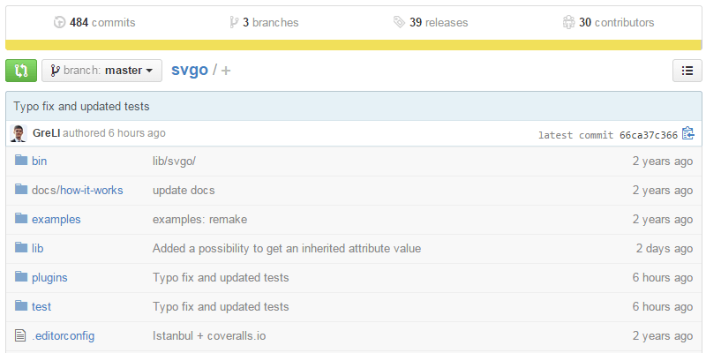Click the examples folder icon

coord(21,219)
